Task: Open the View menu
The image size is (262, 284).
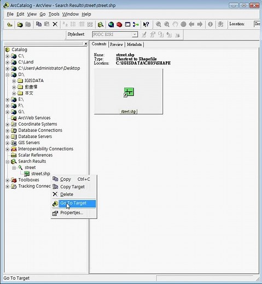Action: (x=32, y=14)
